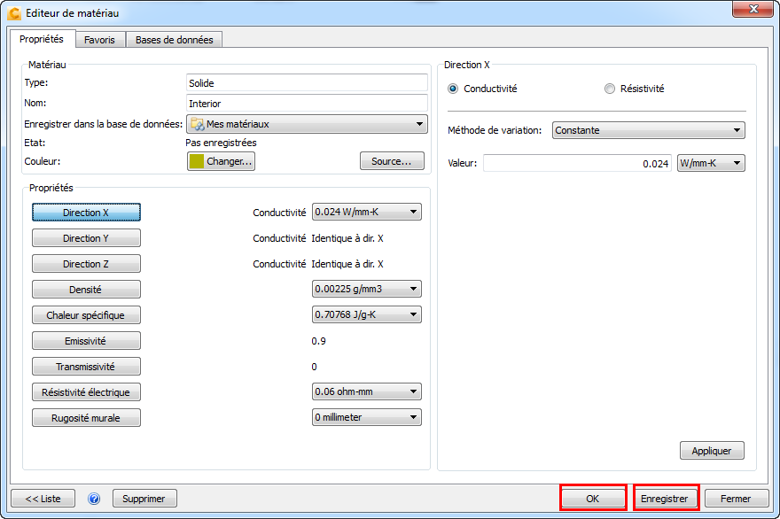Open the Méthode de variation Constante dropdown
This screenshot has height=519, width=780.
649,130
